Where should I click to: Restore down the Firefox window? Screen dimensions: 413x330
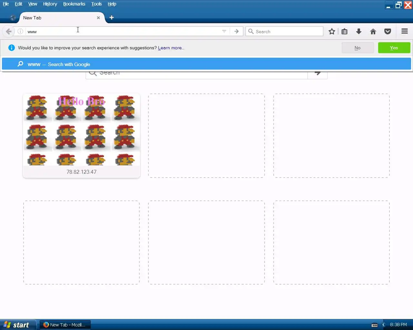point(398,5)
